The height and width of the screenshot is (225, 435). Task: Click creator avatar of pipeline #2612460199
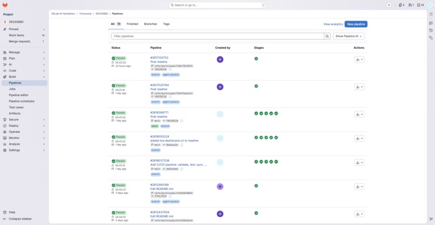tap(220, 187)
